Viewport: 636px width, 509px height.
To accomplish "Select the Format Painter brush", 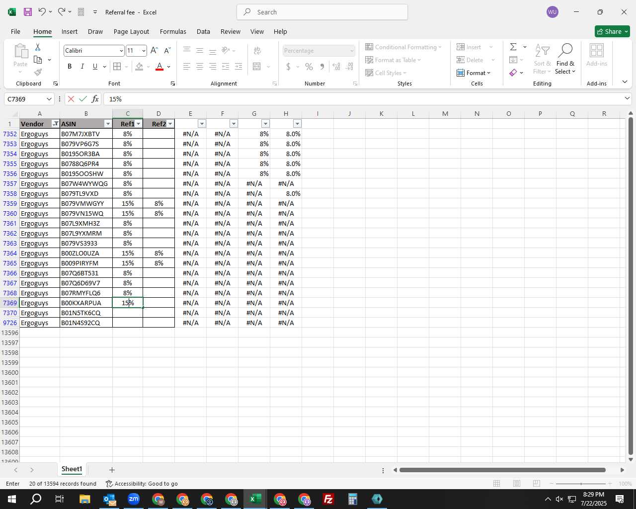I will (38, 72).
